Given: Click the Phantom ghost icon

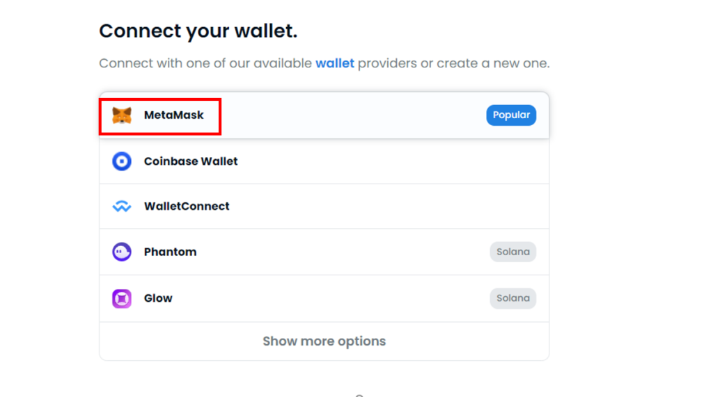Looking at the screenshot, I should 122,252.
